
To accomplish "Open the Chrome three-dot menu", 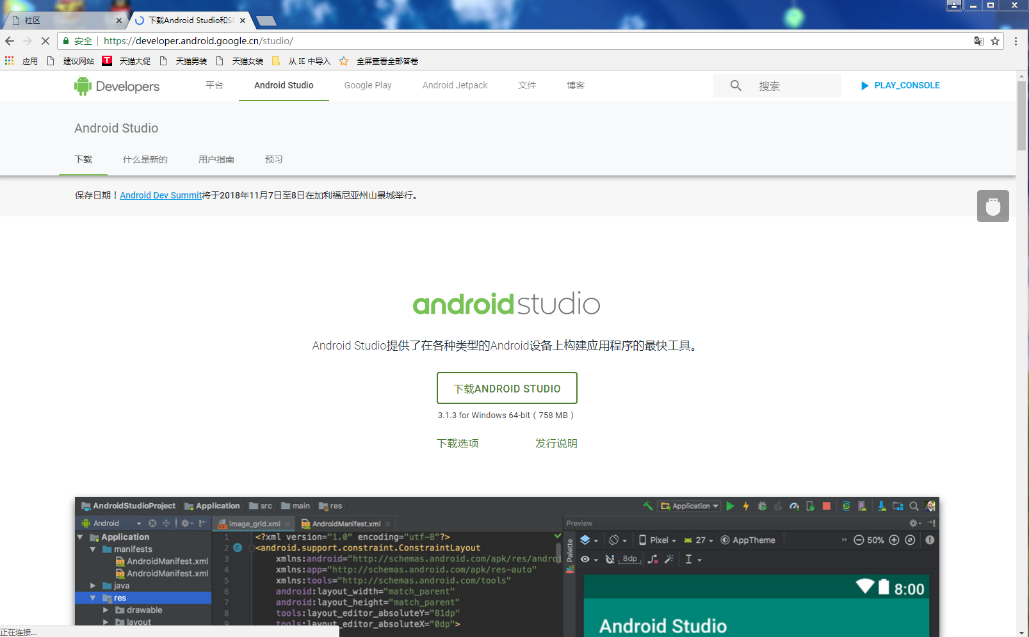I will 1016,41.
